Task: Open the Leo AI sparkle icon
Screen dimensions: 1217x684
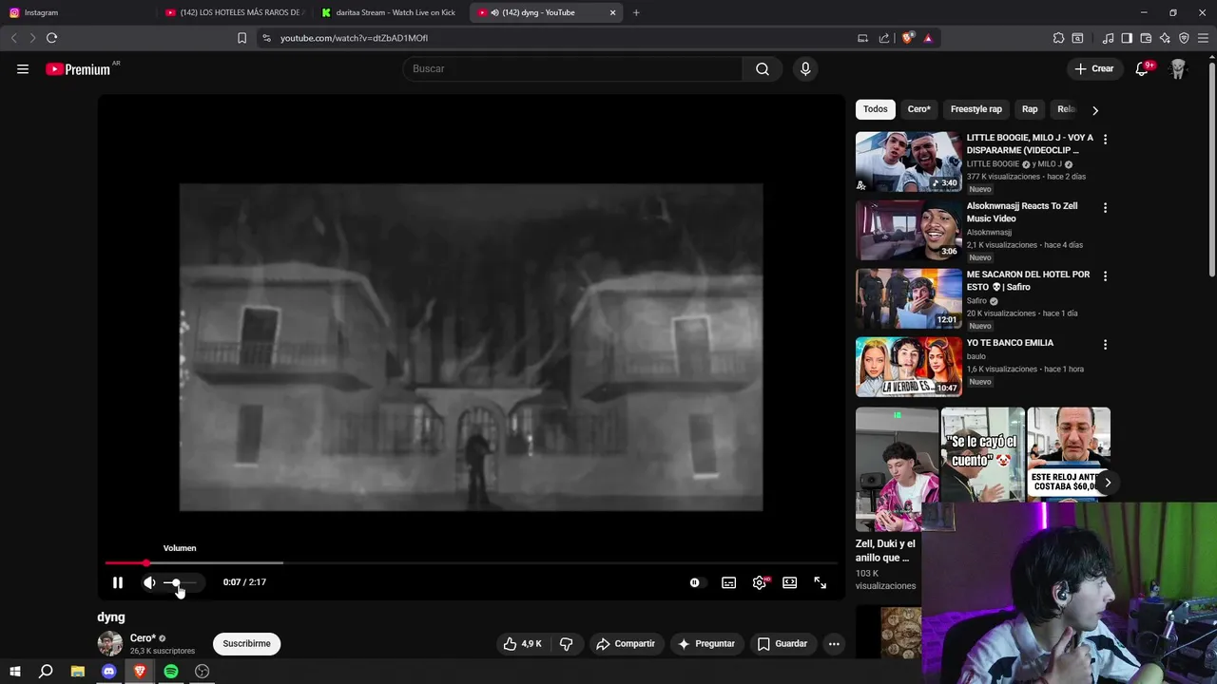Action: [1165, 38]
